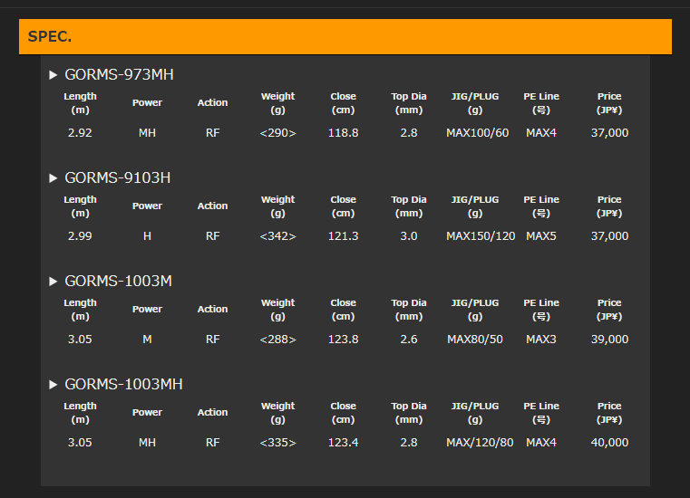Click GORMS-1003M Top Dia (mm) column header
The height and width of the screenshot is (498, 690).
click(409, 310)
